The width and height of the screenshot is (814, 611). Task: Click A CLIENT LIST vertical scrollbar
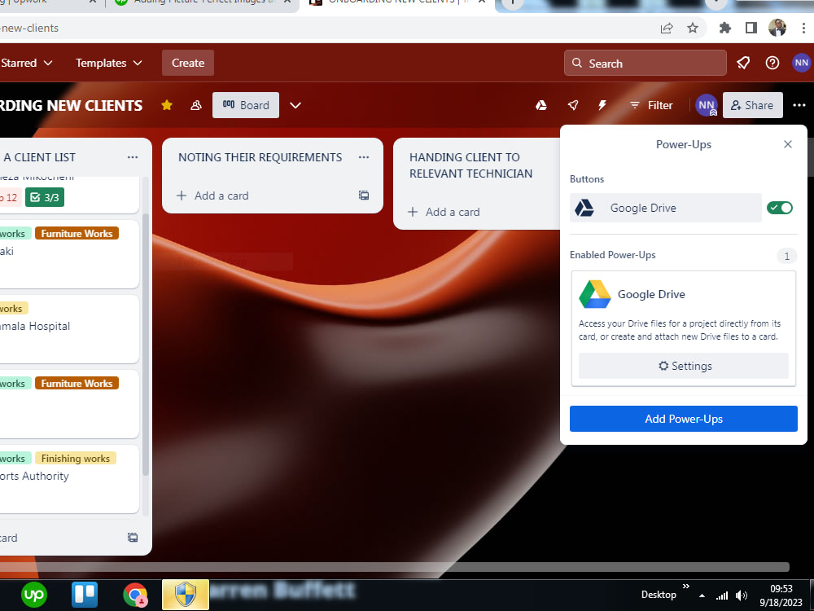tap(146, 344)
